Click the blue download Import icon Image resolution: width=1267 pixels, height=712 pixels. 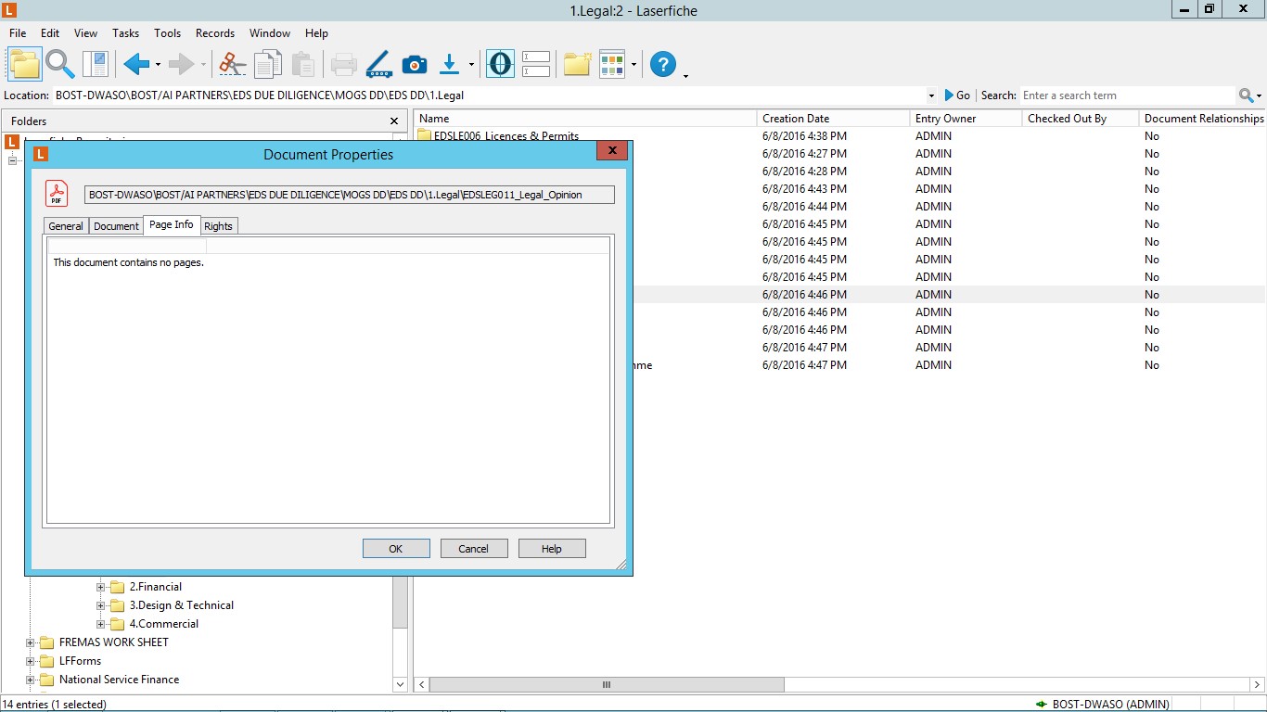[449, 64]
